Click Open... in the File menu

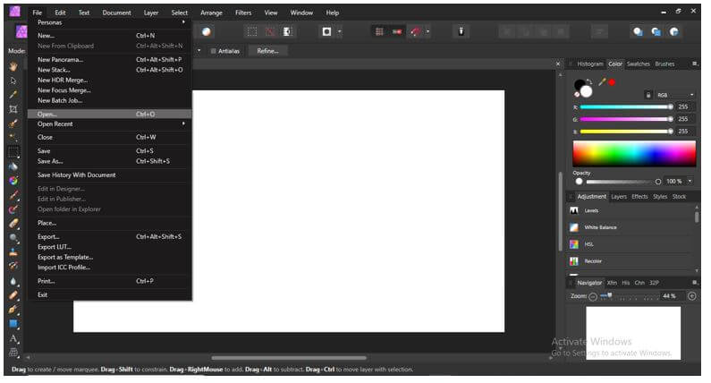point(109,114)
